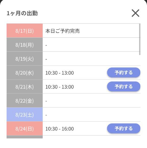147x148 pixels.
Task: Click the 10:30 - 16:00 time text
Action: (x=59, y=129)
